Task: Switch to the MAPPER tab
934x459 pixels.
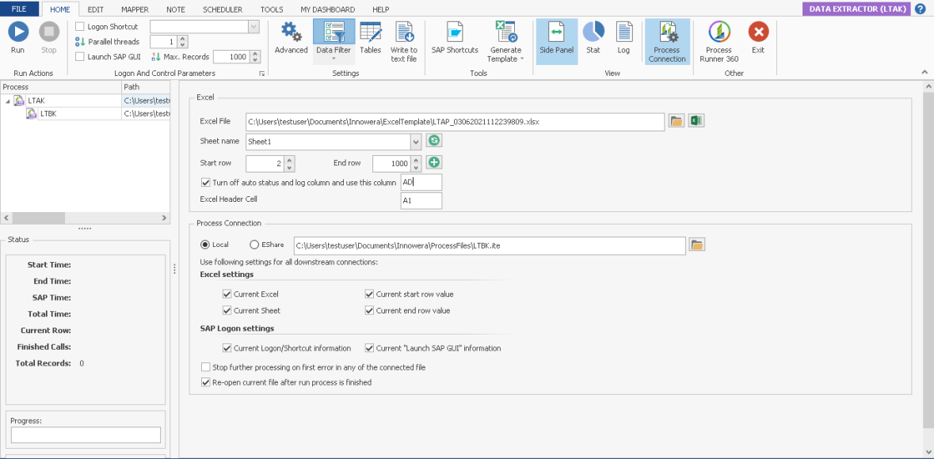Action: (x=135, y=9)
